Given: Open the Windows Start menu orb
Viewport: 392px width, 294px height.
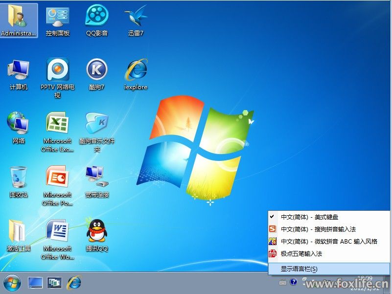Looking at the screenshot, I should click(x=12, y=283).
